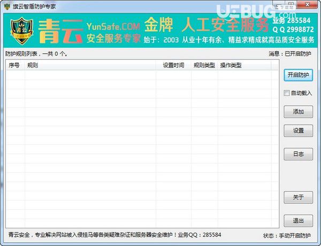
Task: Select the 序号 column header
Action: (16, 65)
